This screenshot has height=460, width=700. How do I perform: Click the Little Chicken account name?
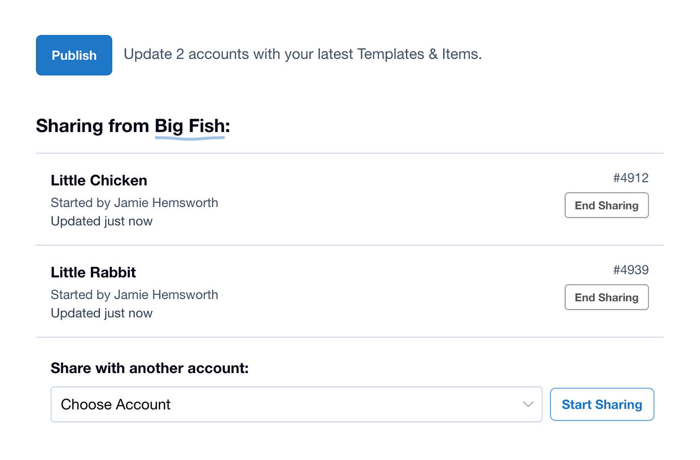pyautogui.click(x=99, y=180)
